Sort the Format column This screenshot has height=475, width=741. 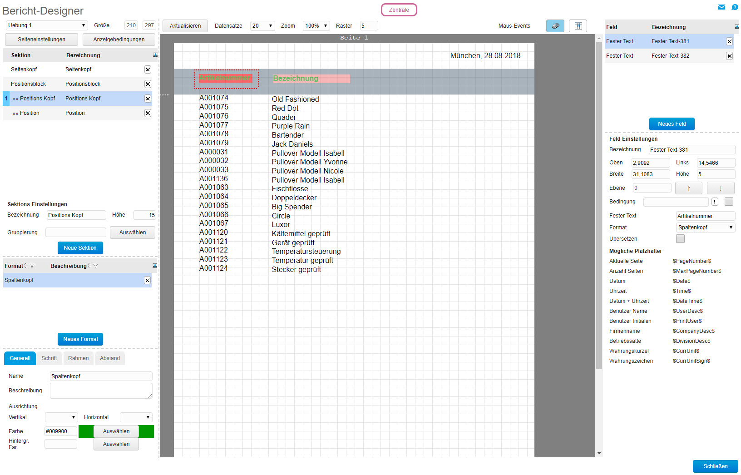coord(26,266)
